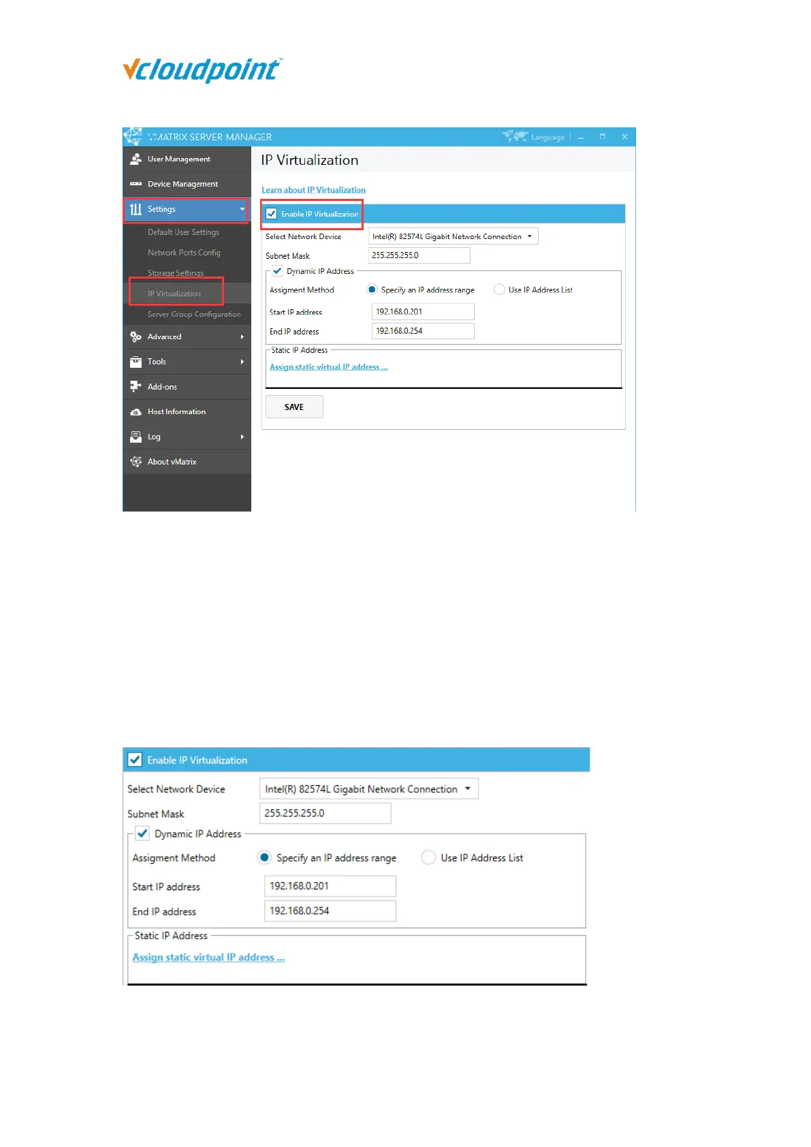Viewport: 811px width, 1147px height.
Task: Expand the Advanced submenu arrow
Action: (x=242, y=336)
